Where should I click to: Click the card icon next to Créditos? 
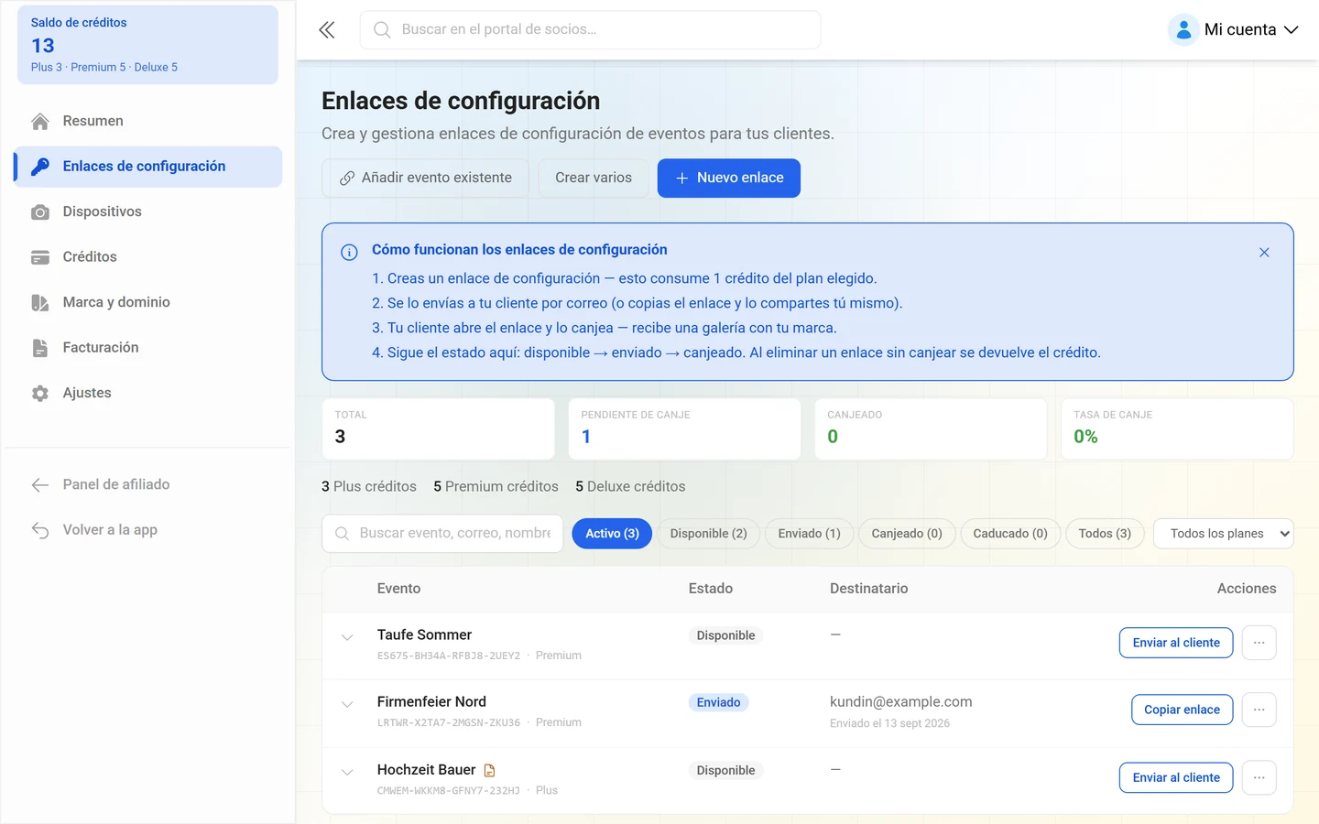40,257
